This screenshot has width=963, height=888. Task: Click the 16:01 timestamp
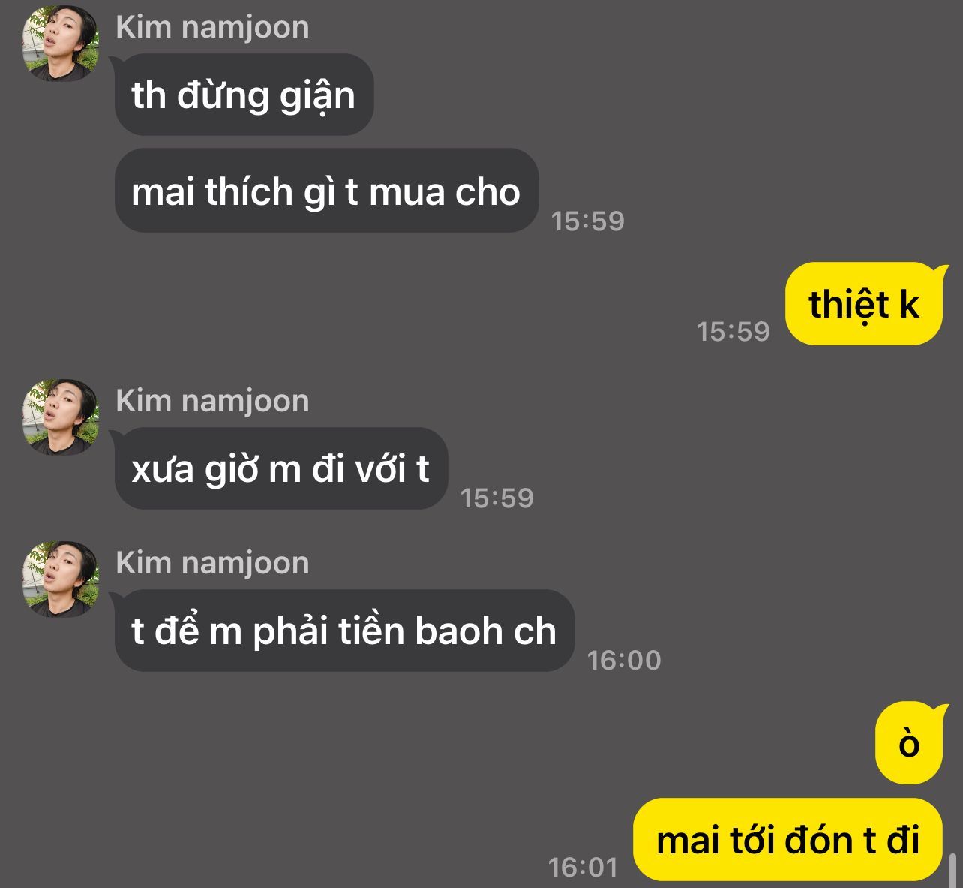click(x=583, y=867)
